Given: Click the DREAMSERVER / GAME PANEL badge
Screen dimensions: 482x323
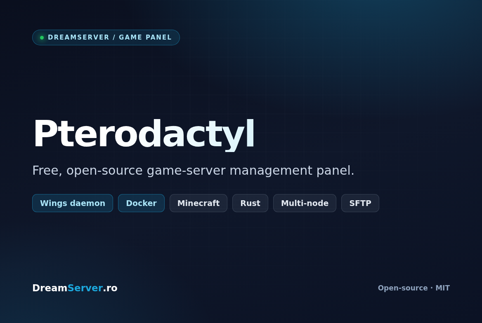Looking at the screenshot, I should 106,37.
